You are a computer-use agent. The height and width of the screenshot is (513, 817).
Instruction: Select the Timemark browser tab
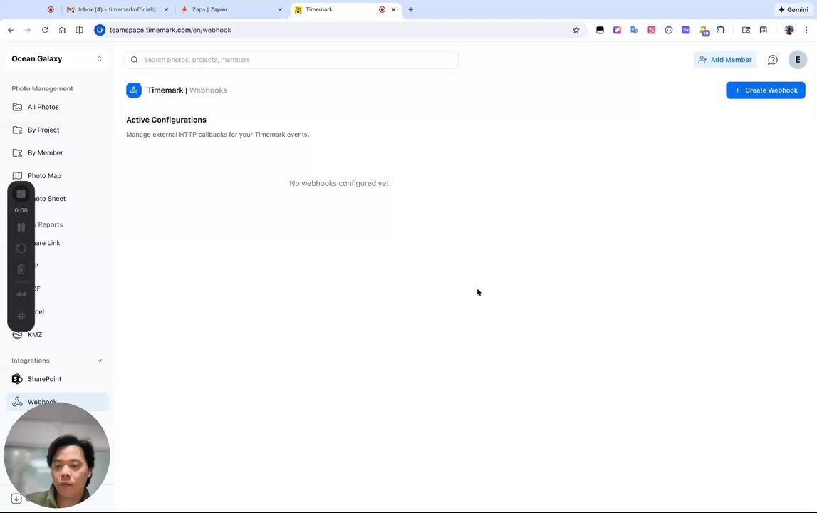click(x=345, y=9)
